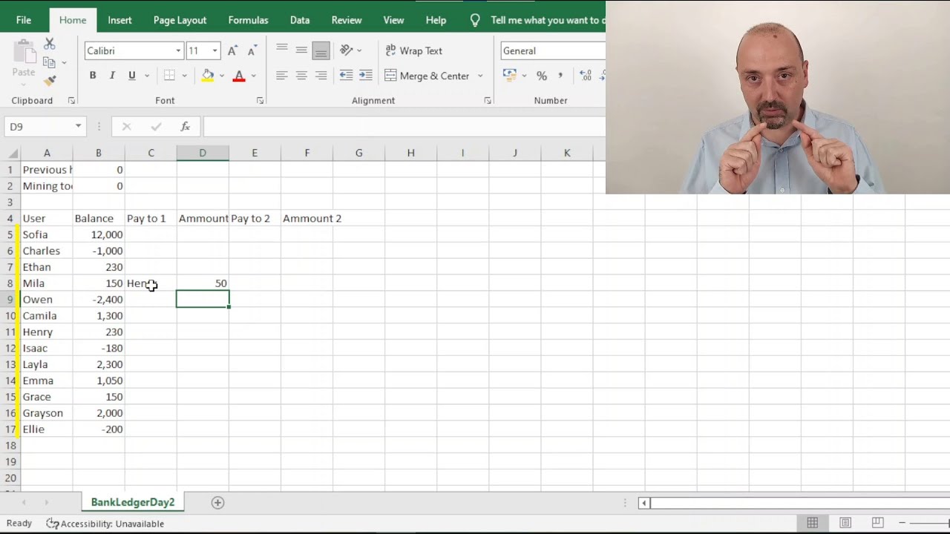The height and width of the screenshot is (534, 950).
Task: Open the Borders dropdown arrow
Action: pyautogui.click(x=184, y=76)
